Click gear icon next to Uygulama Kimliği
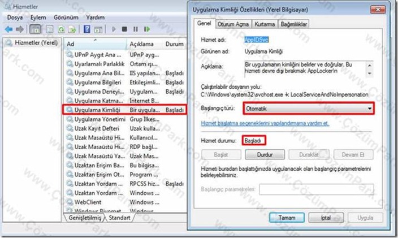The image size is (398, 238). (70, 110)
